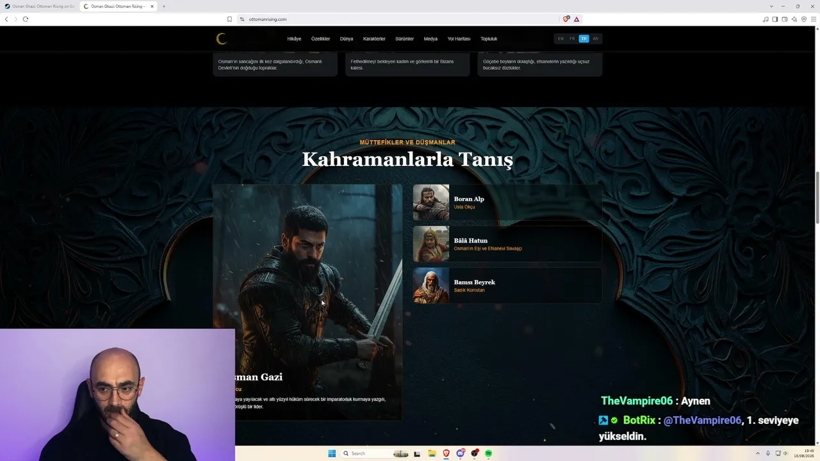Open the media control music-note icon
This screenshot has width=820, height=461.
[x=766, y=19]
